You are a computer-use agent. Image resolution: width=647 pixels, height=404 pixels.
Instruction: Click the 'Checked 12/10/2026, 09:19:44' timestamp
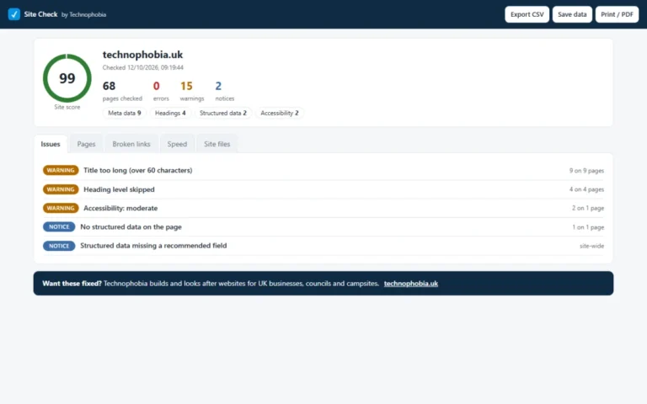click(x=142, y=67)
